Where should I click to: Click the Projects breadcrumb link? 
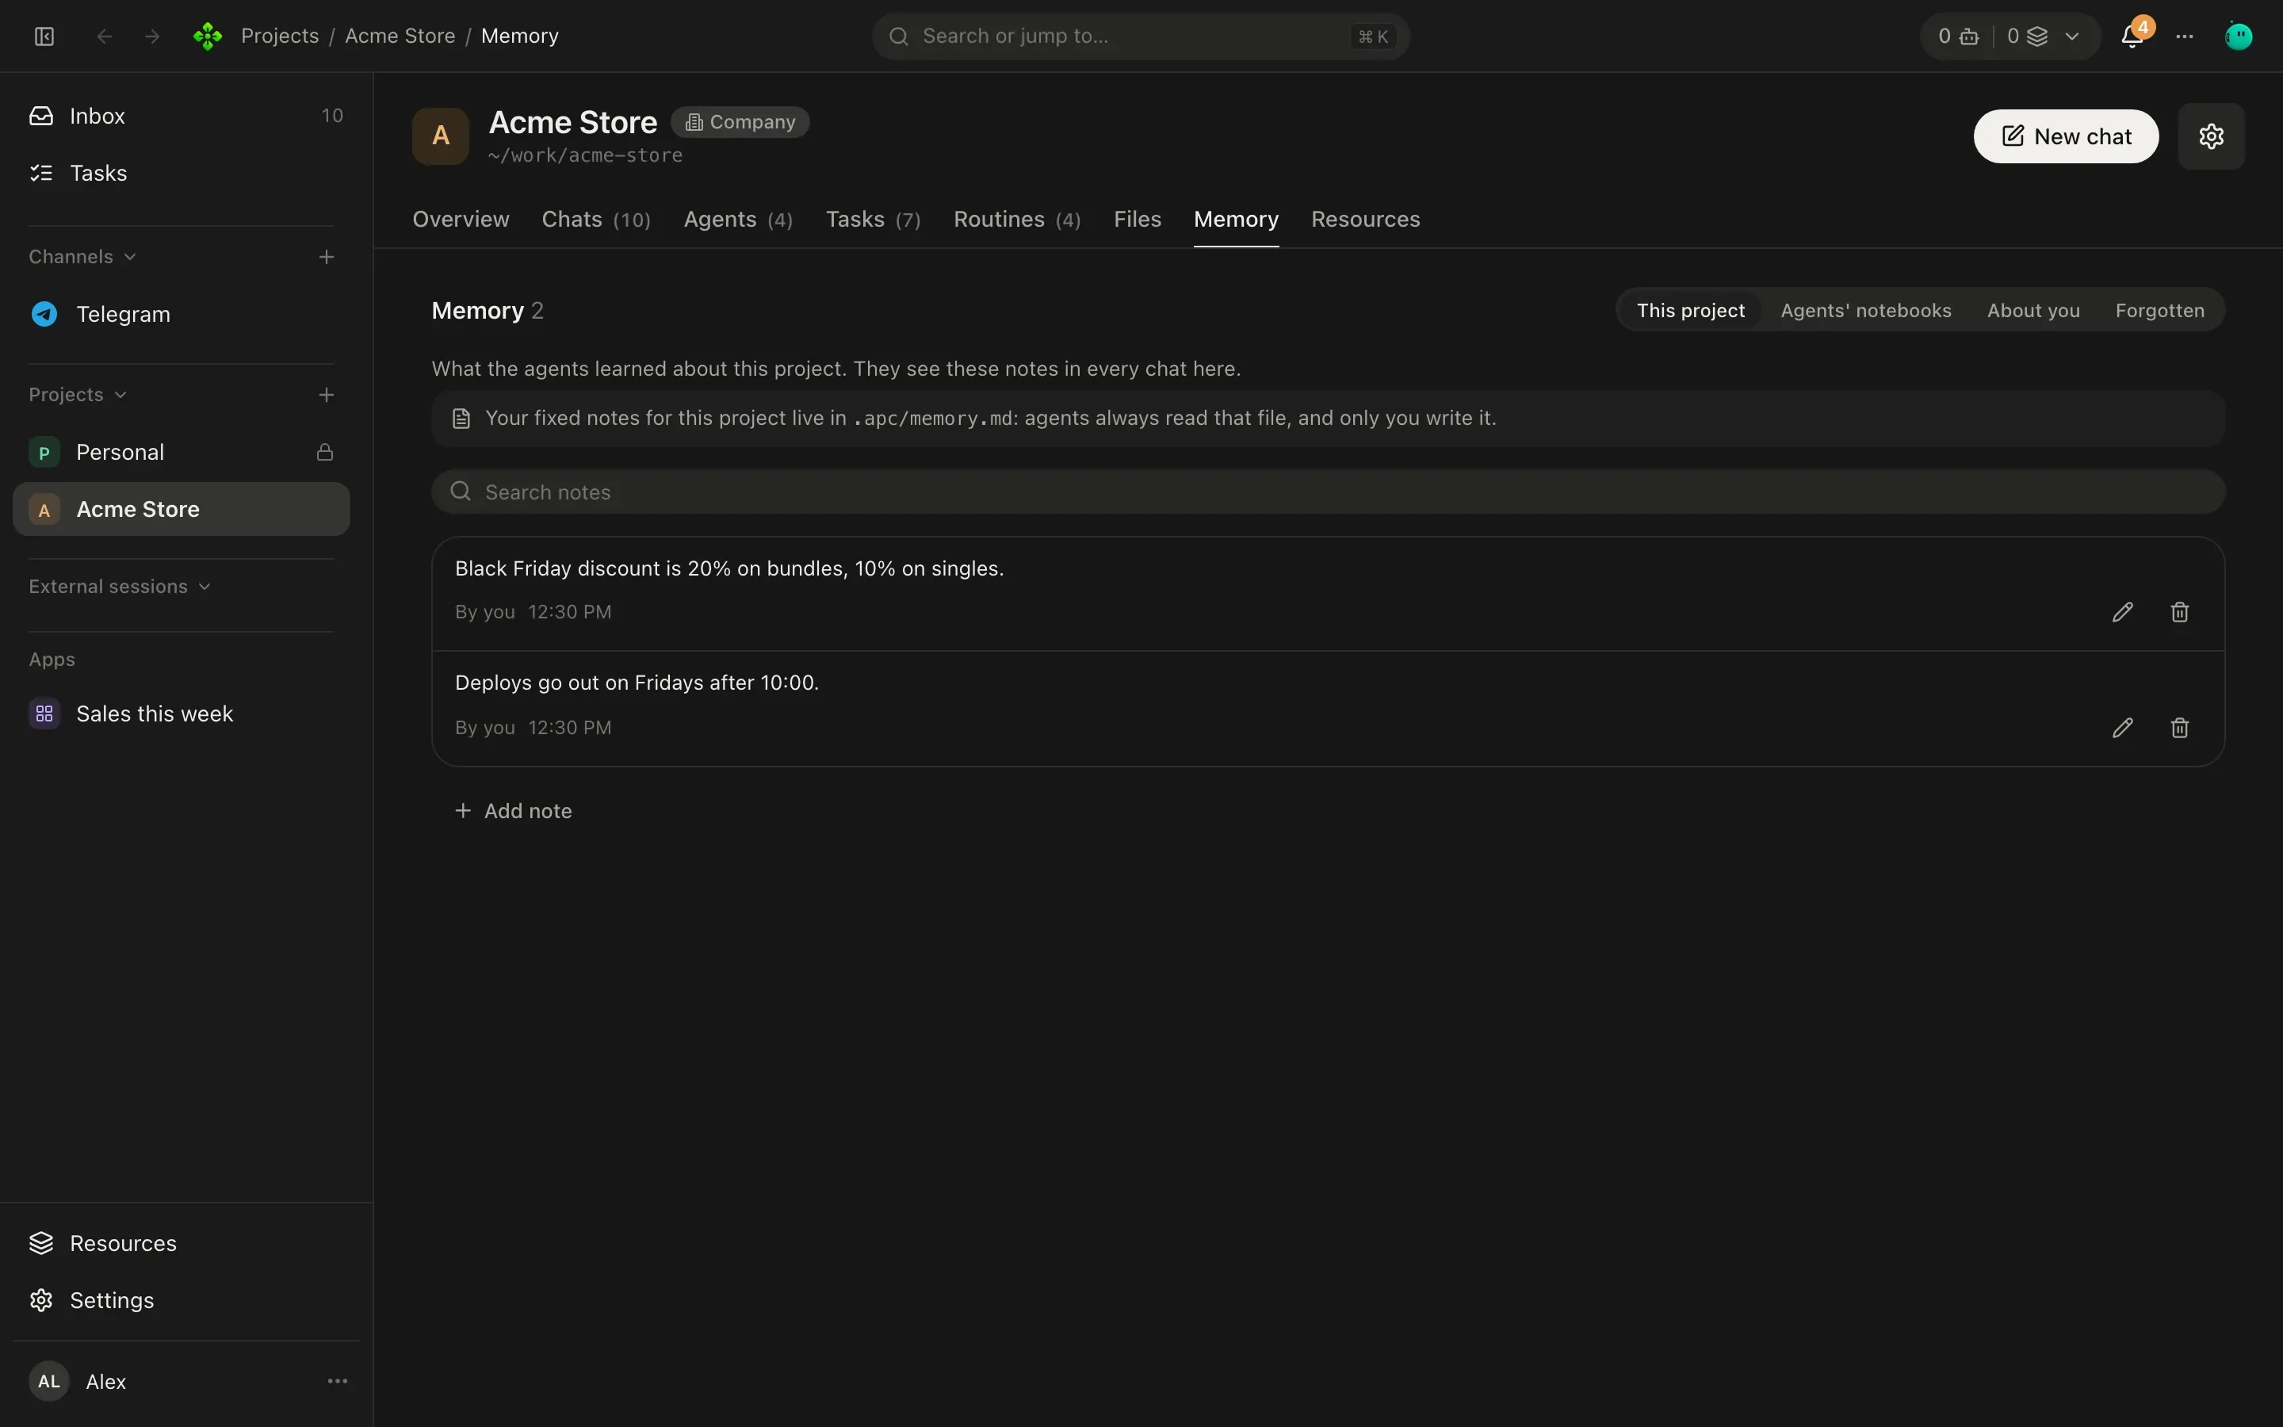coord(279,36)
